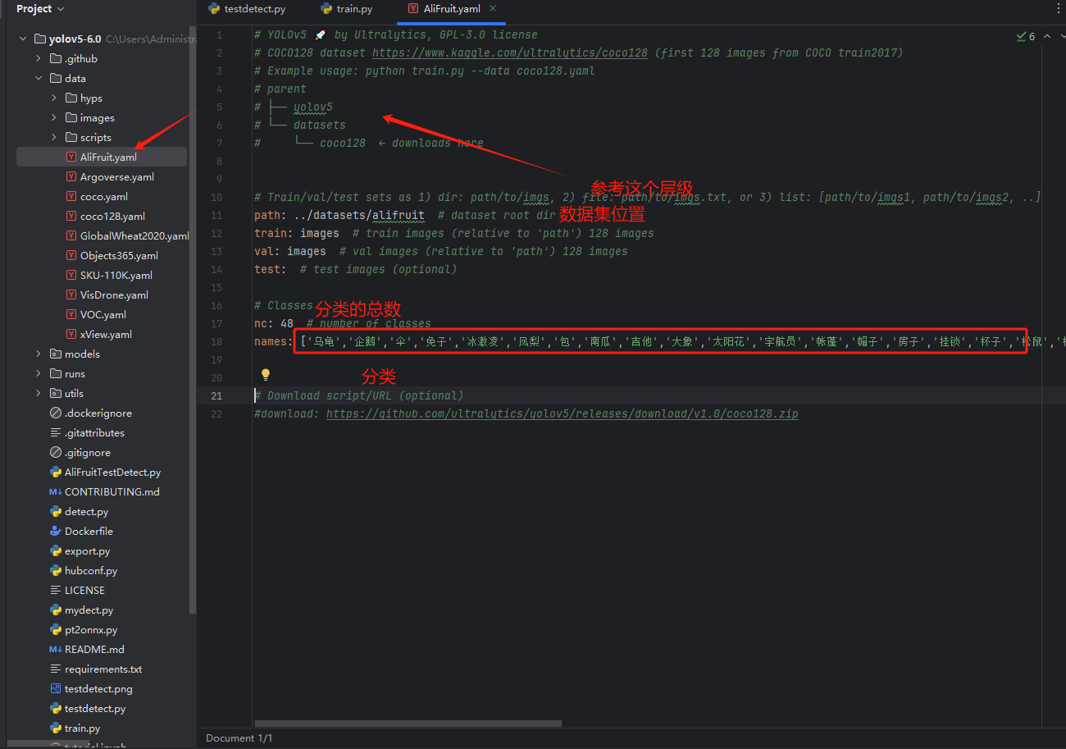Click the .gitignore file icon
1066x749 pixels.
coord(56,453)
